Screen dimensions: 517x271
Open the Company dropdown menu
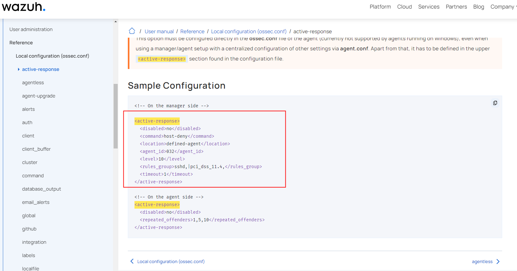click(503, 7)
